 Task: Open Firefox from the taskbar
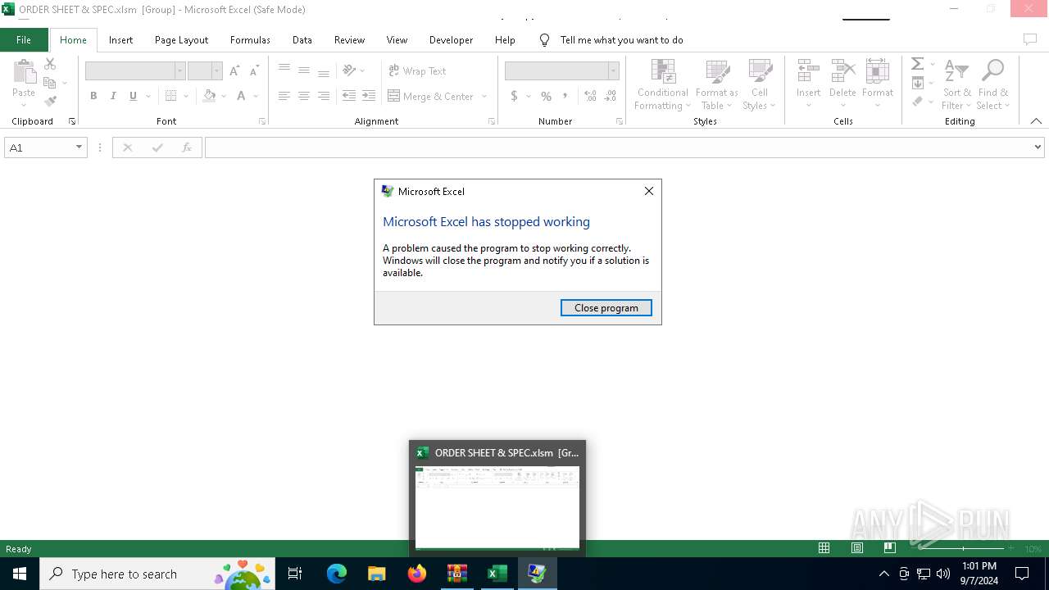pyautogui.click(x=417, y=574)
